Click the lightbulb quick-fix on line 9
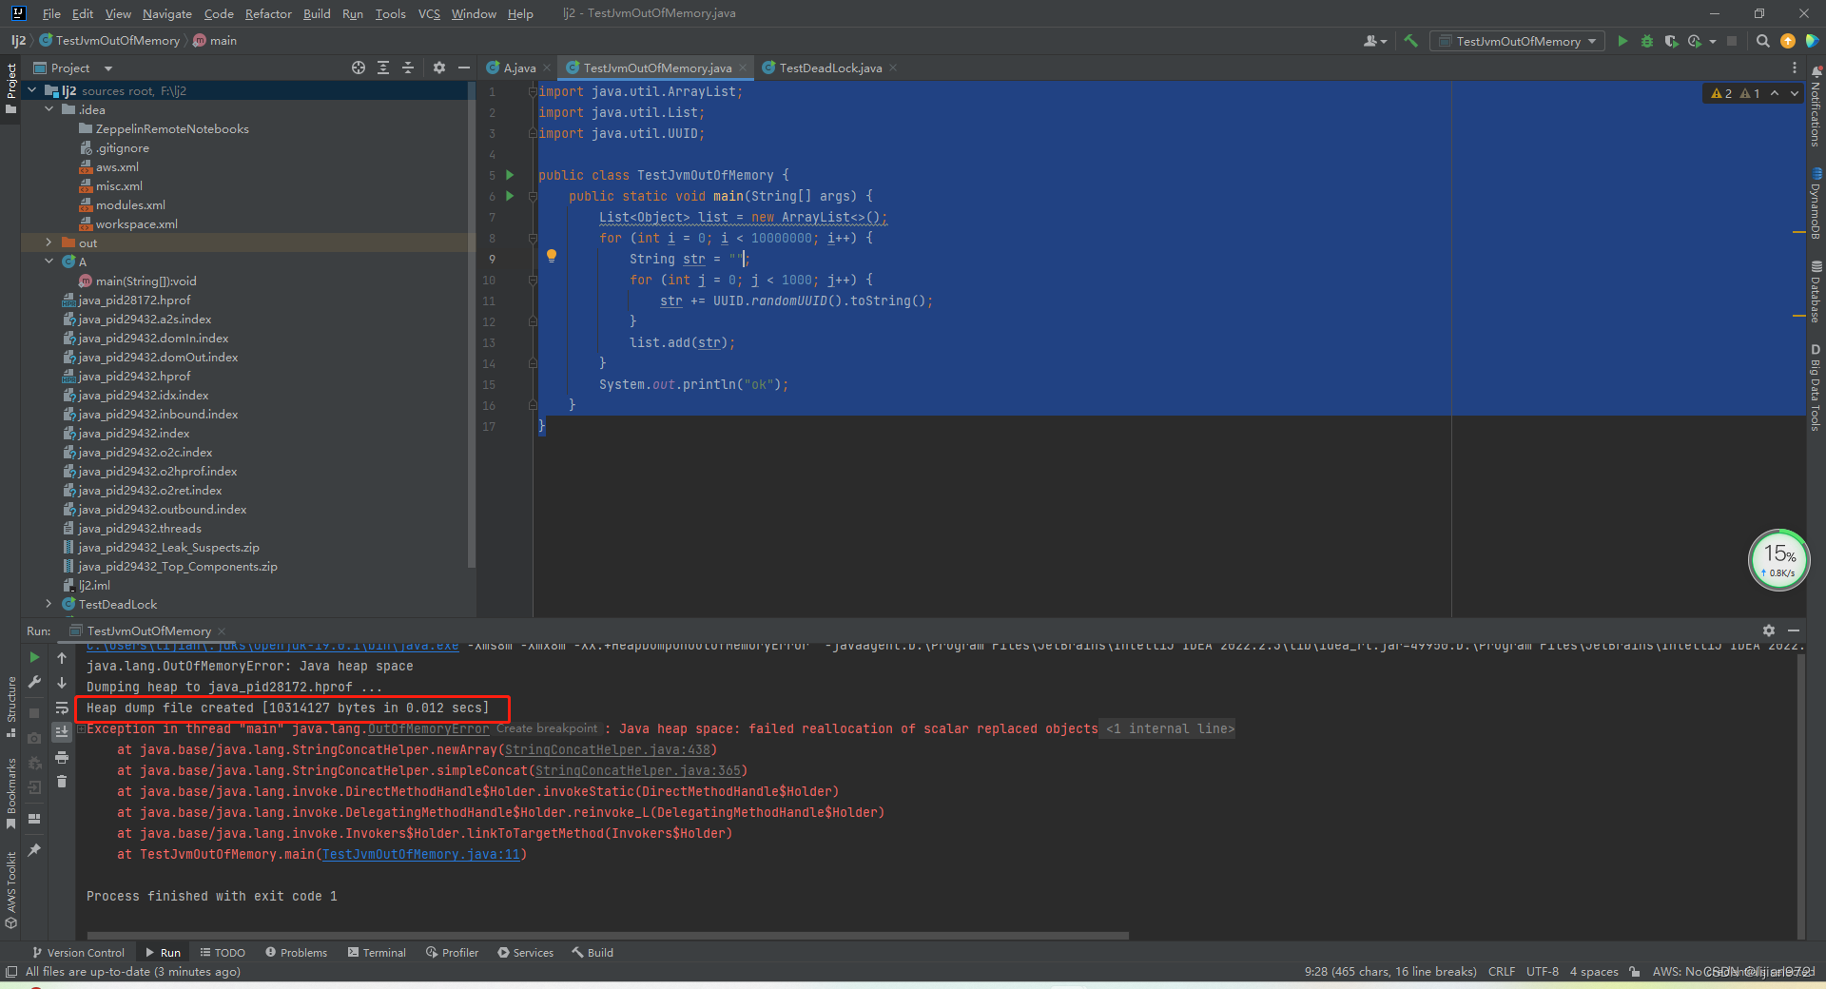Image resolution: width=1826 pixels, height=989 pixels. pos(552,256)
